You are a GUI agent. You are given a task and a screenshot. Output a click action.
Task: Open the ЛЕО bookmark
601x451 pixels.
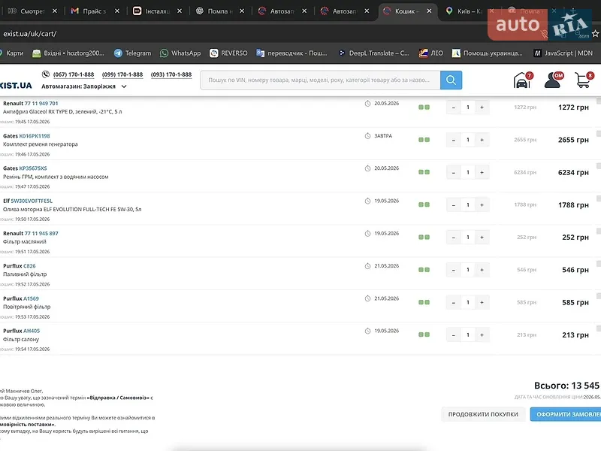click(431, 53)
